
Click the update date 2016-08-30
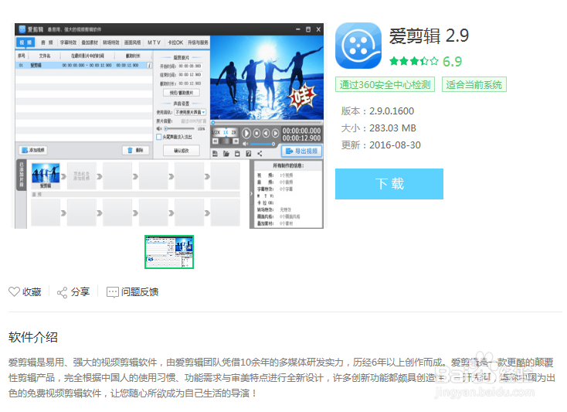[395, 145]
